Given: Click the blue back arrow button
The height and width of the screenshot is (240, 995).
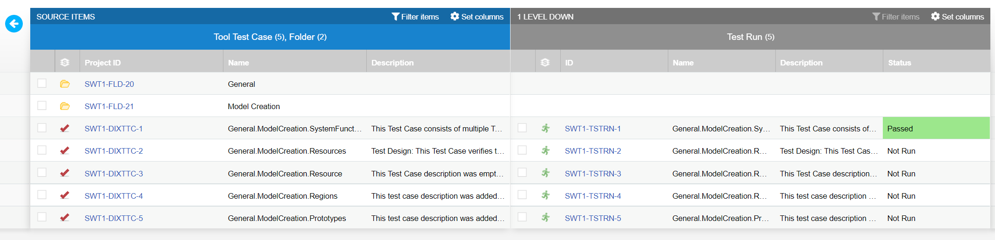Looking at the screenshot, I should click(x=14, y=24).
